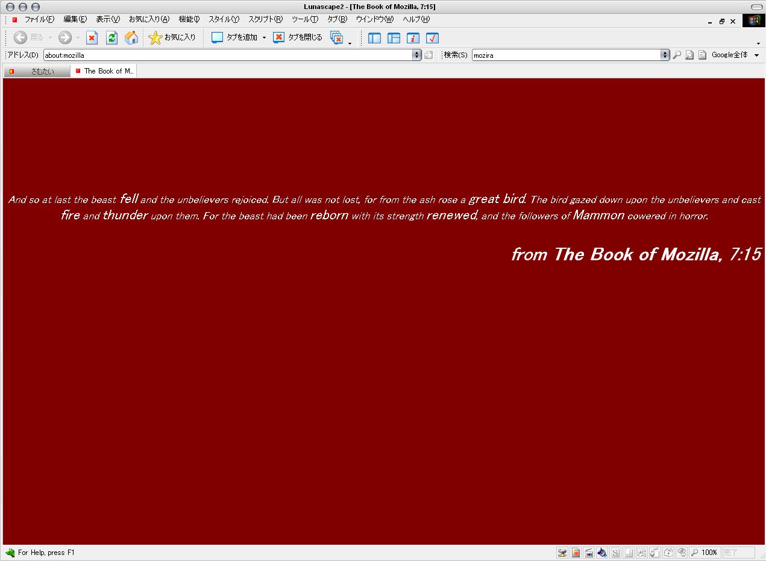Open the ヘルプ(H) menu
Image resolution: width=766 pixels, height=561 pixels.
pos(416,20)
